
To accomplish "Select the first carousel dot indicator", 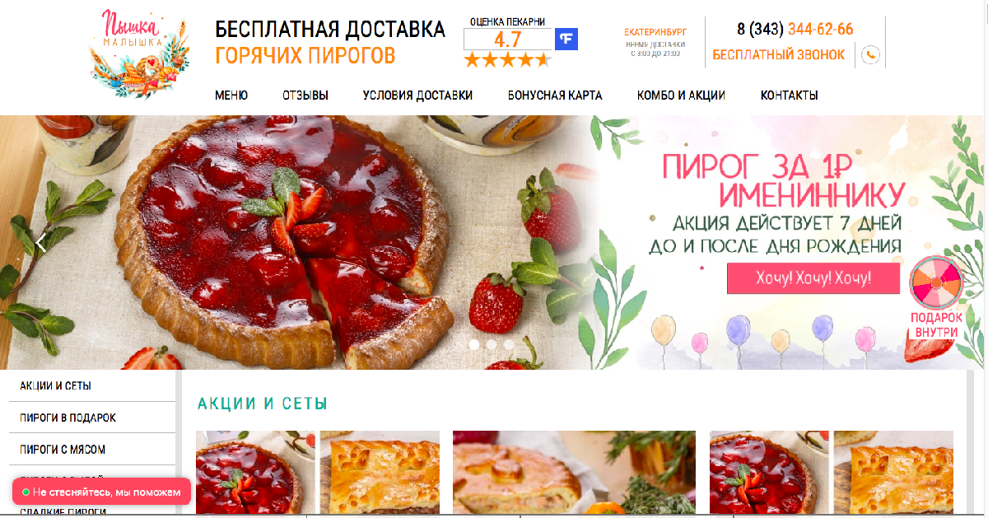I will click(x=474, y=345).
